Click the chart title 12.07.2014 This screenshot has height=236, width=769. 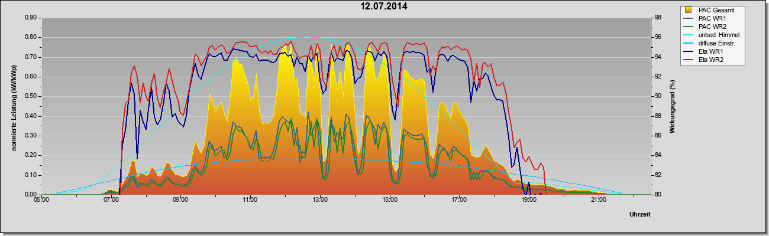[x=384, y=6]
